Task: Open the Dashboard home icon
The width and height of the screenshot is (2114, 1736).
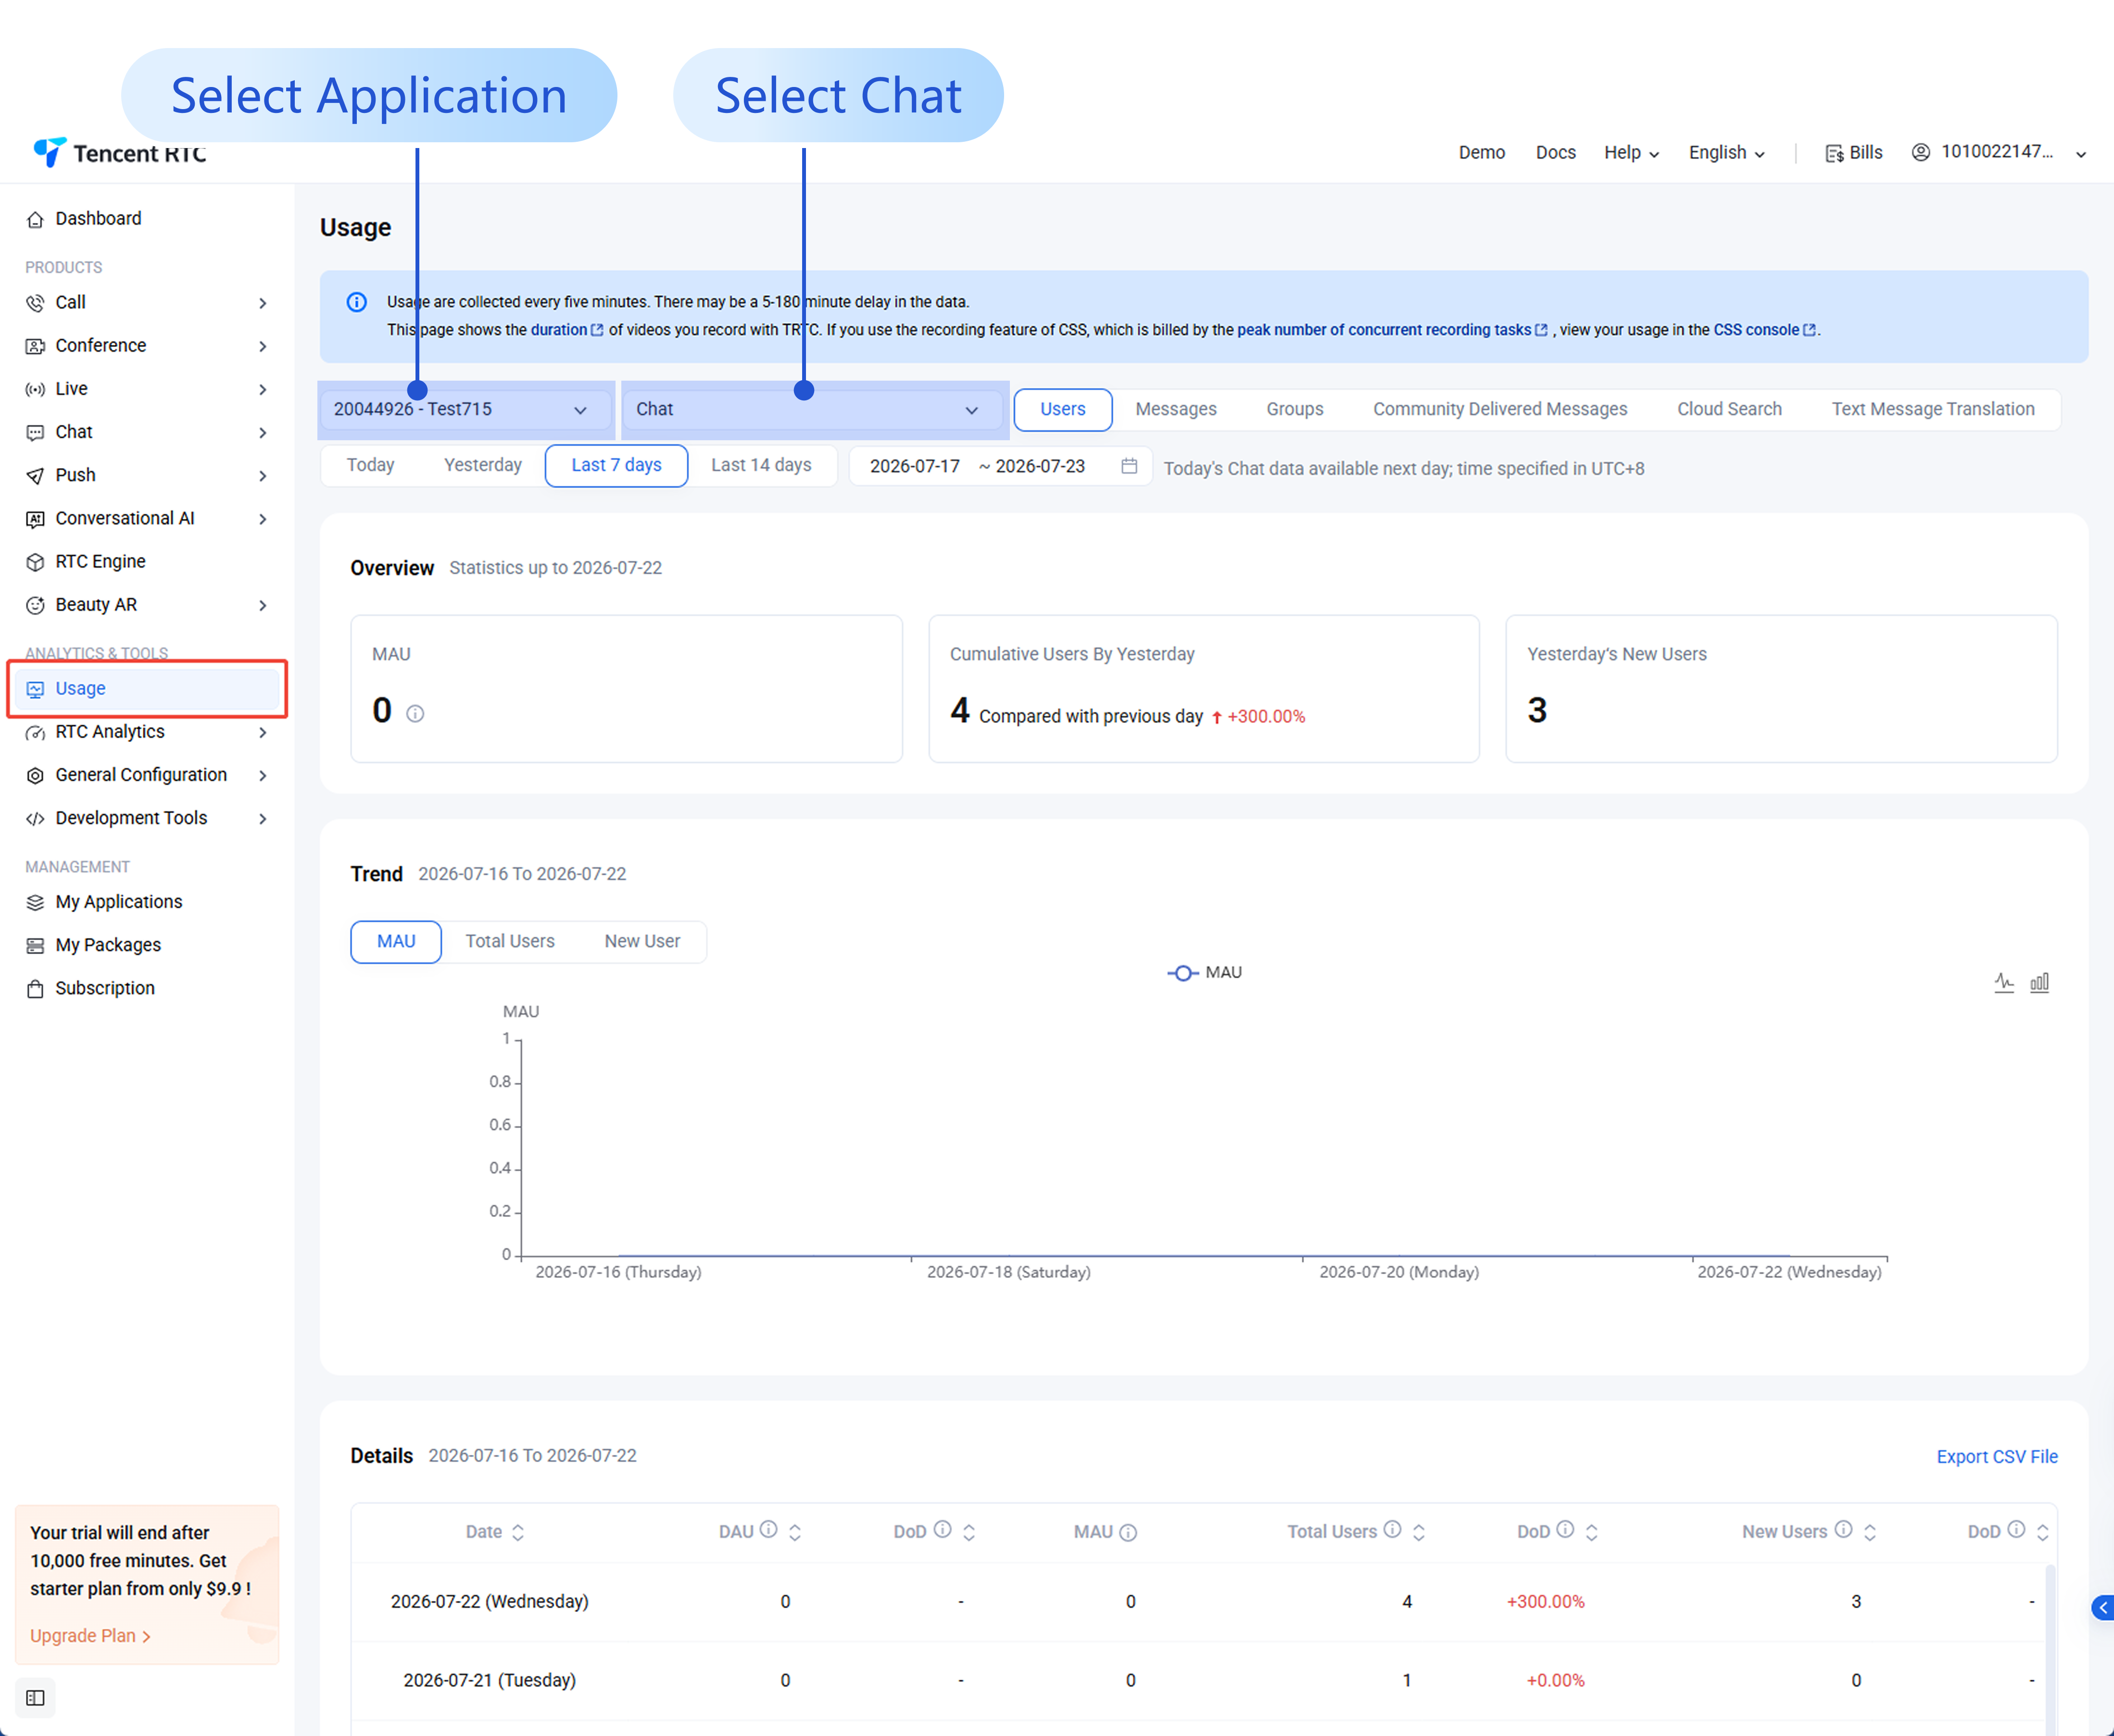Action: point(35,219)
